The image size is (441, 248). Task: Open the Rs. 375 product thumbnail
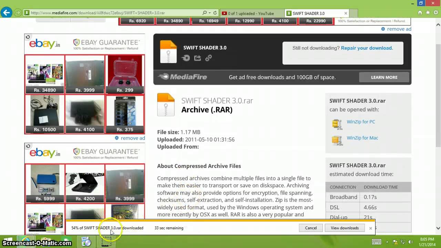pos(125,114)
